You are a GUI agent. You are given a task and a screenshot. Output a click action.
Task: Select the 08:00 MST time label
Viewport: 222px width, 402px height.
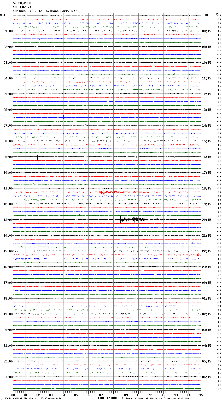(x=8, y=141)
